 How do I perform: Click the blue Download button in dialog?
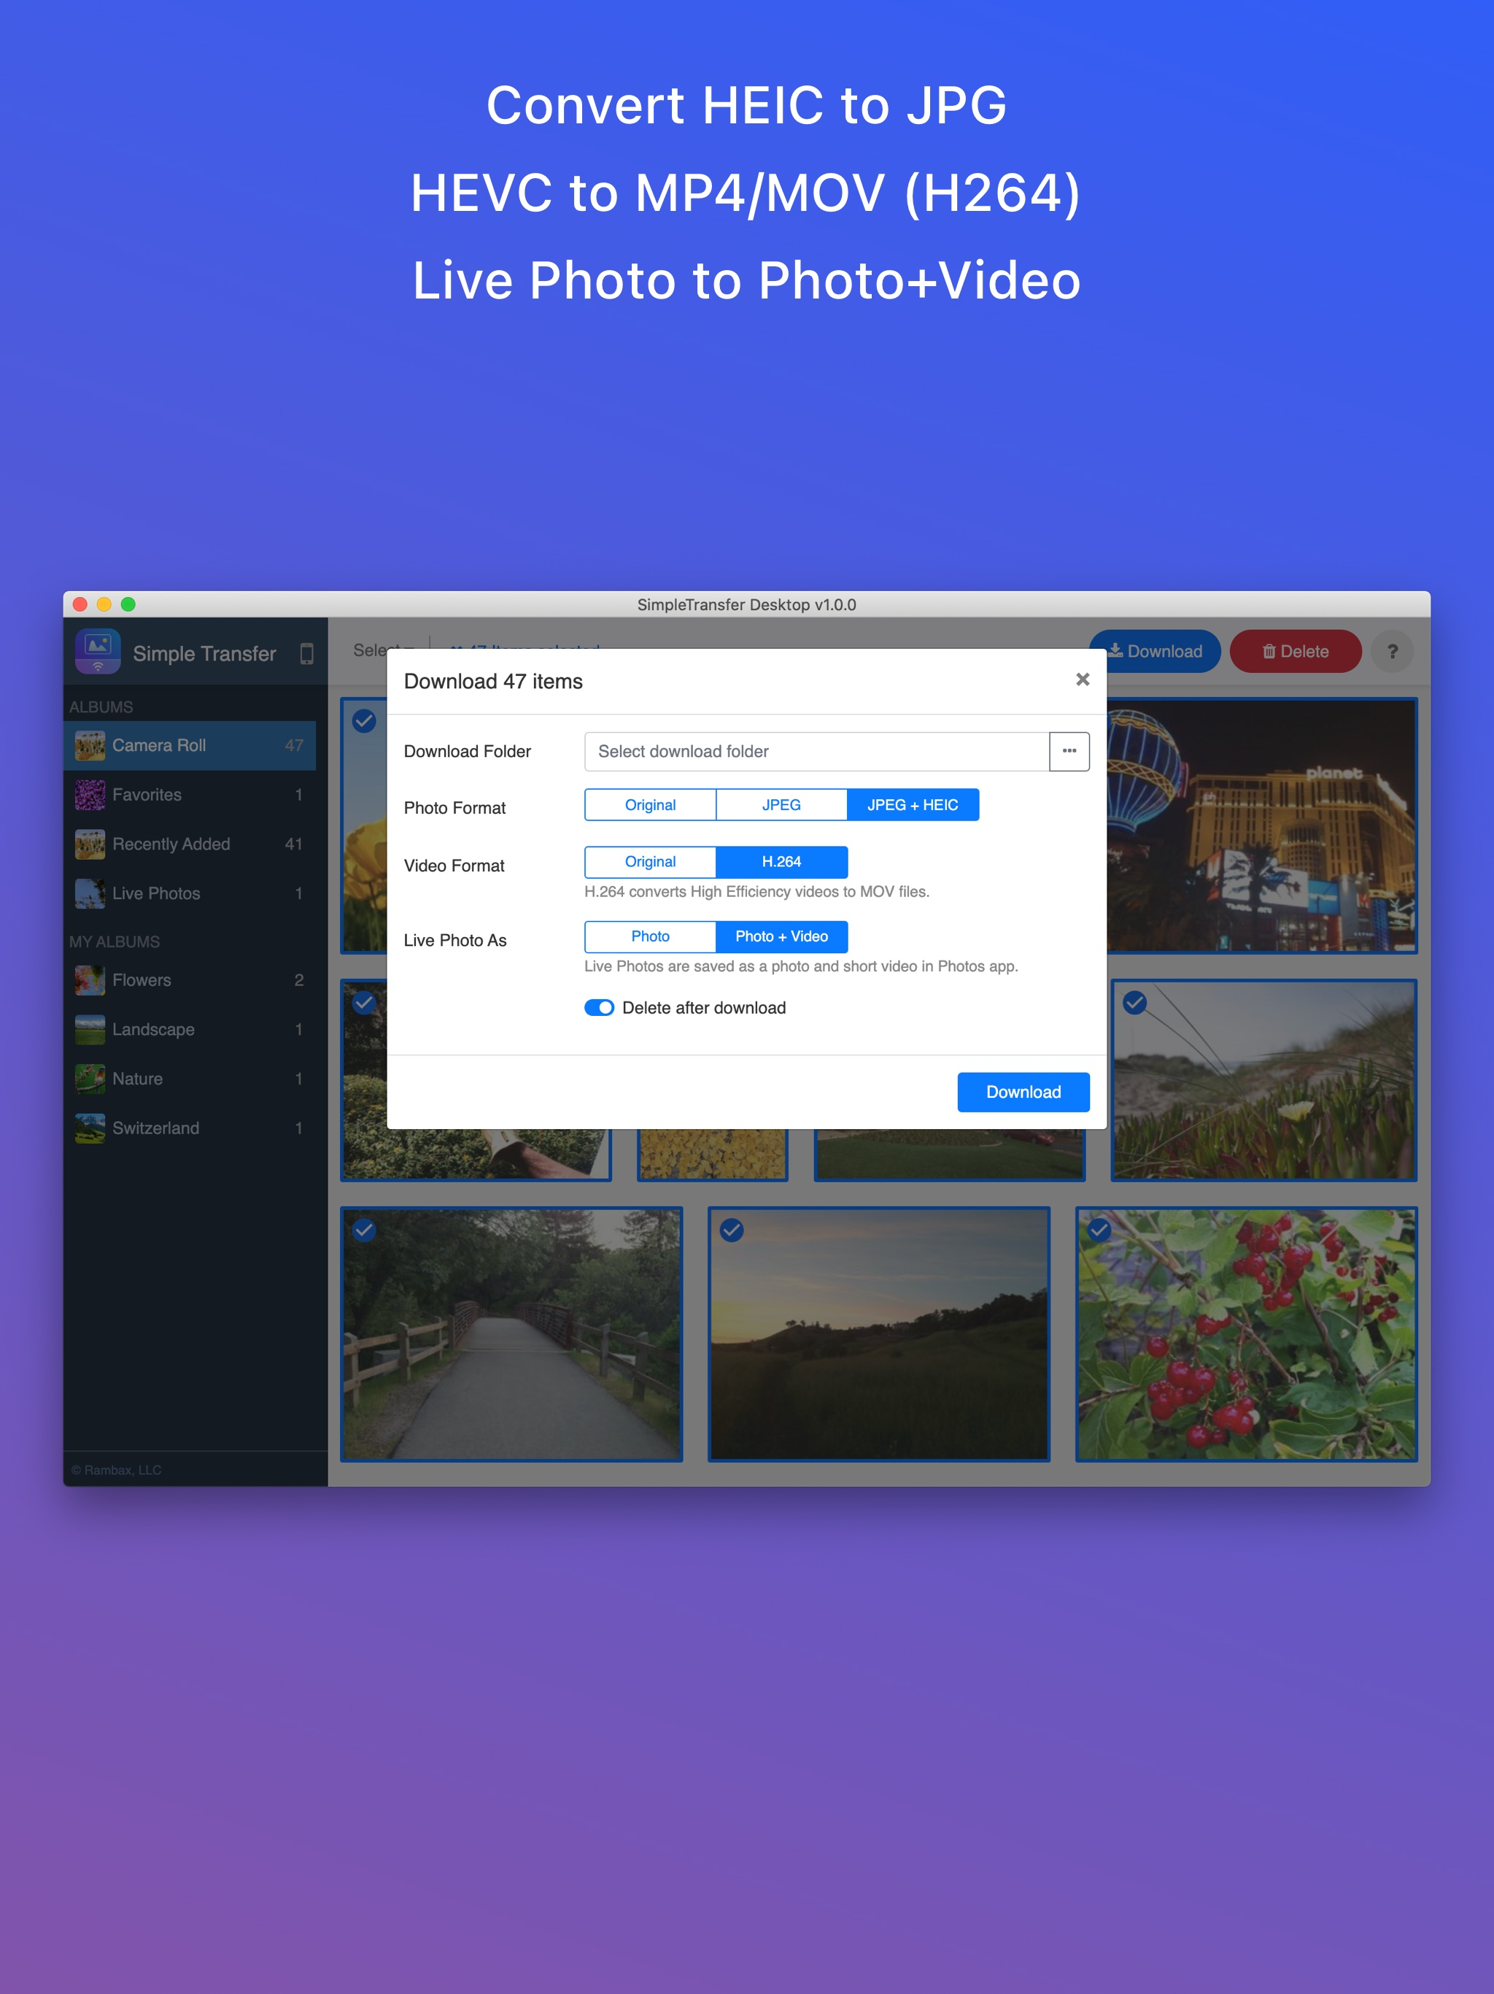point(1023,1092)
